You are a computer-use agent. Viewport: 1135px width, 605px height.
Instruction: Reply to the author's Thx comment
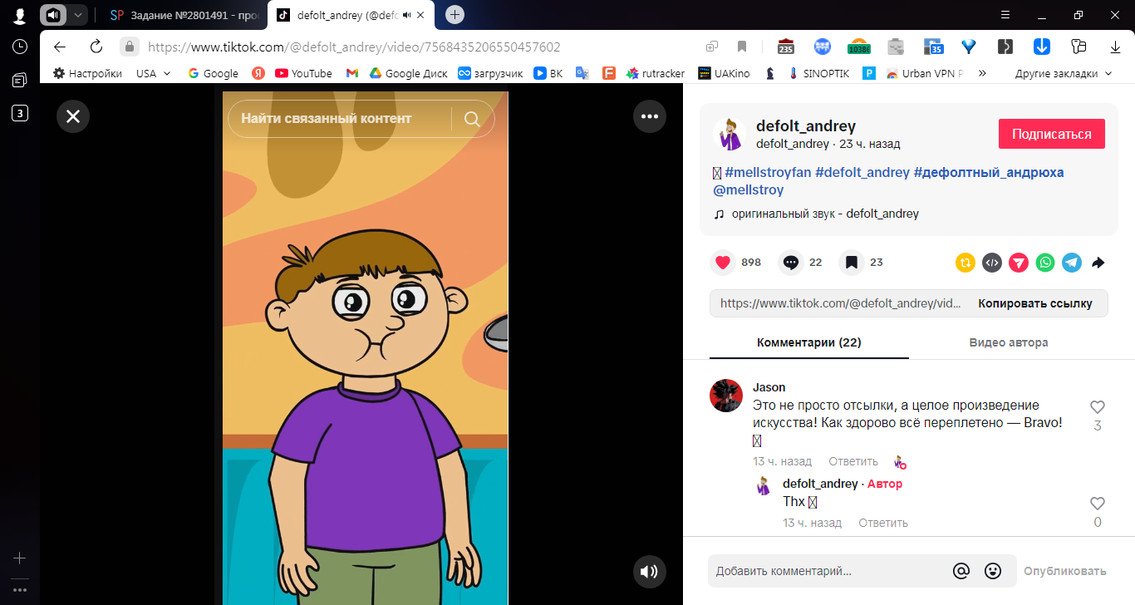click(883, 523)
